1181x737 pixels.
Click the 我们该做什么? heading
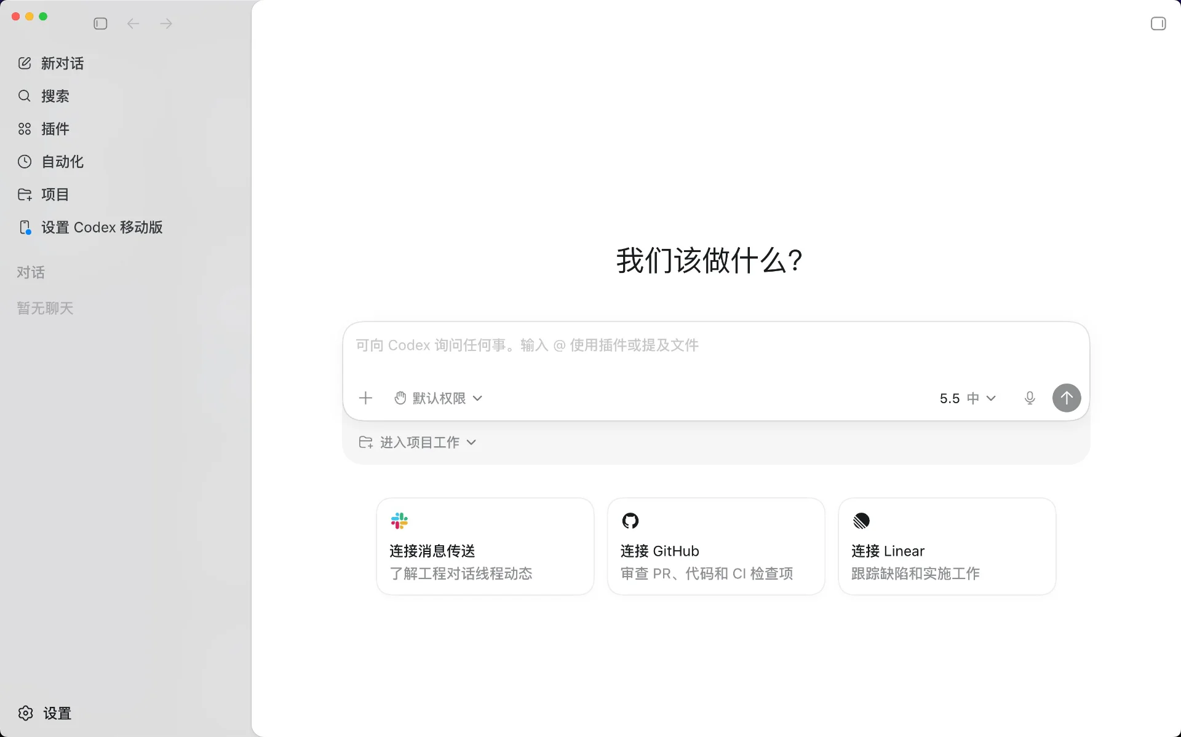[x=710, y=261]
